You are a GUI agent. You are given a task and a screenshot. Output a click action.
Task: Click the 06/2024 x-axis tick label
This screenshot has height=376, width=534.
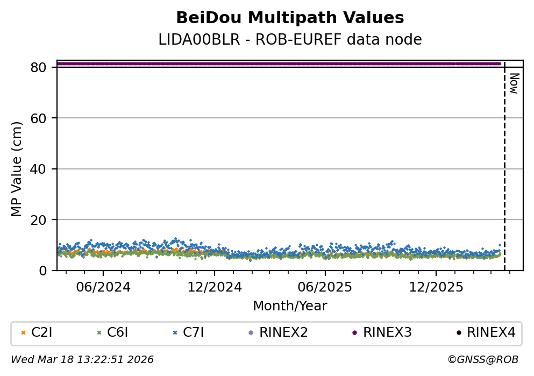104,287
